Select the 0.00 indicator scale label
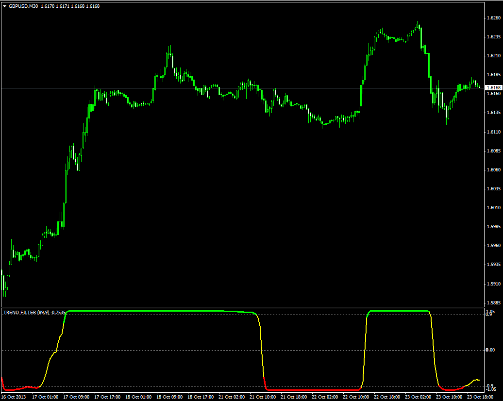503x401 pixels. click(490, 350)
